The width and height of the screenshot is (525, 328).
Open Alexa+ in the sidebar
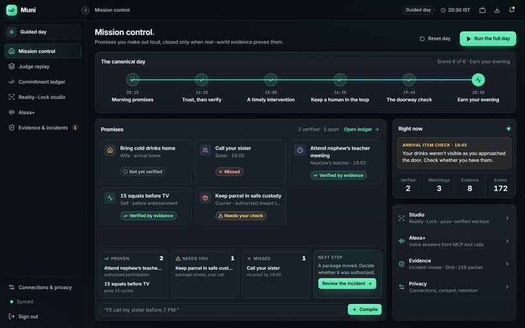pos(43,113)
